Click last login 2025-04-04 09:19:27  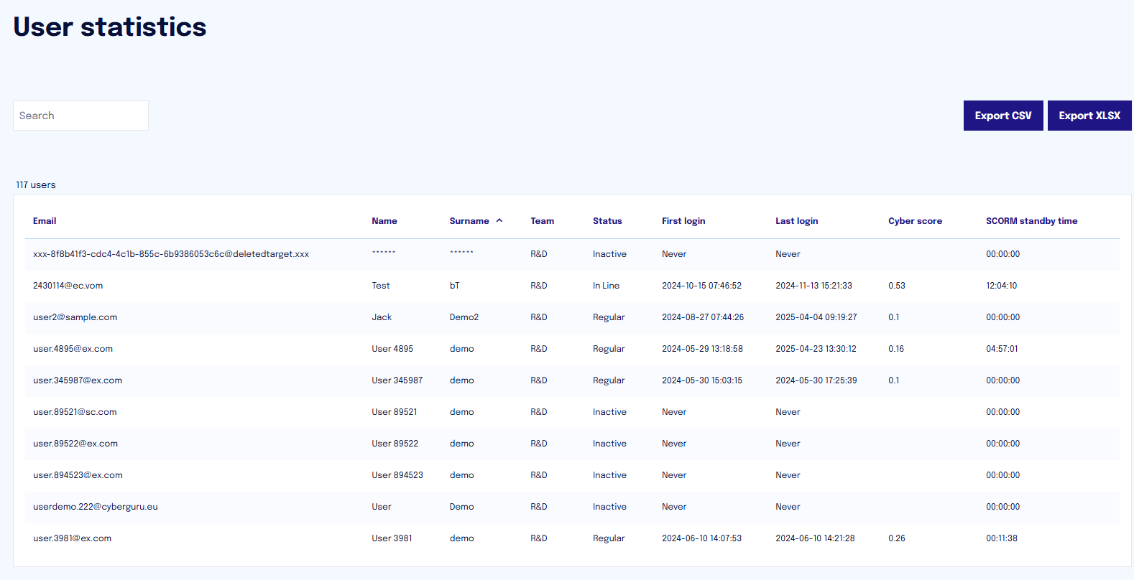pos(816,317)
